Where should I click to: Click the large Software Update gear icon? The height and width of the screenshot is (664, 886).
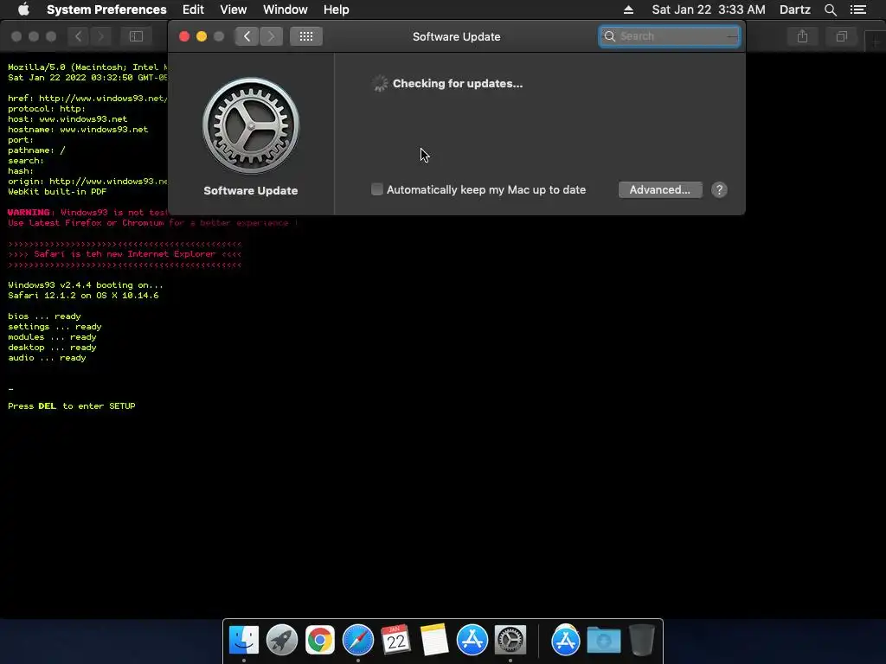[x=251, y=125]
